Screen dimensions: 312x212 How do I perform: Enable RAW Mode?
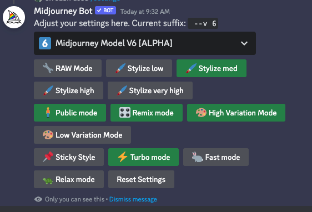tap(68, 68)
